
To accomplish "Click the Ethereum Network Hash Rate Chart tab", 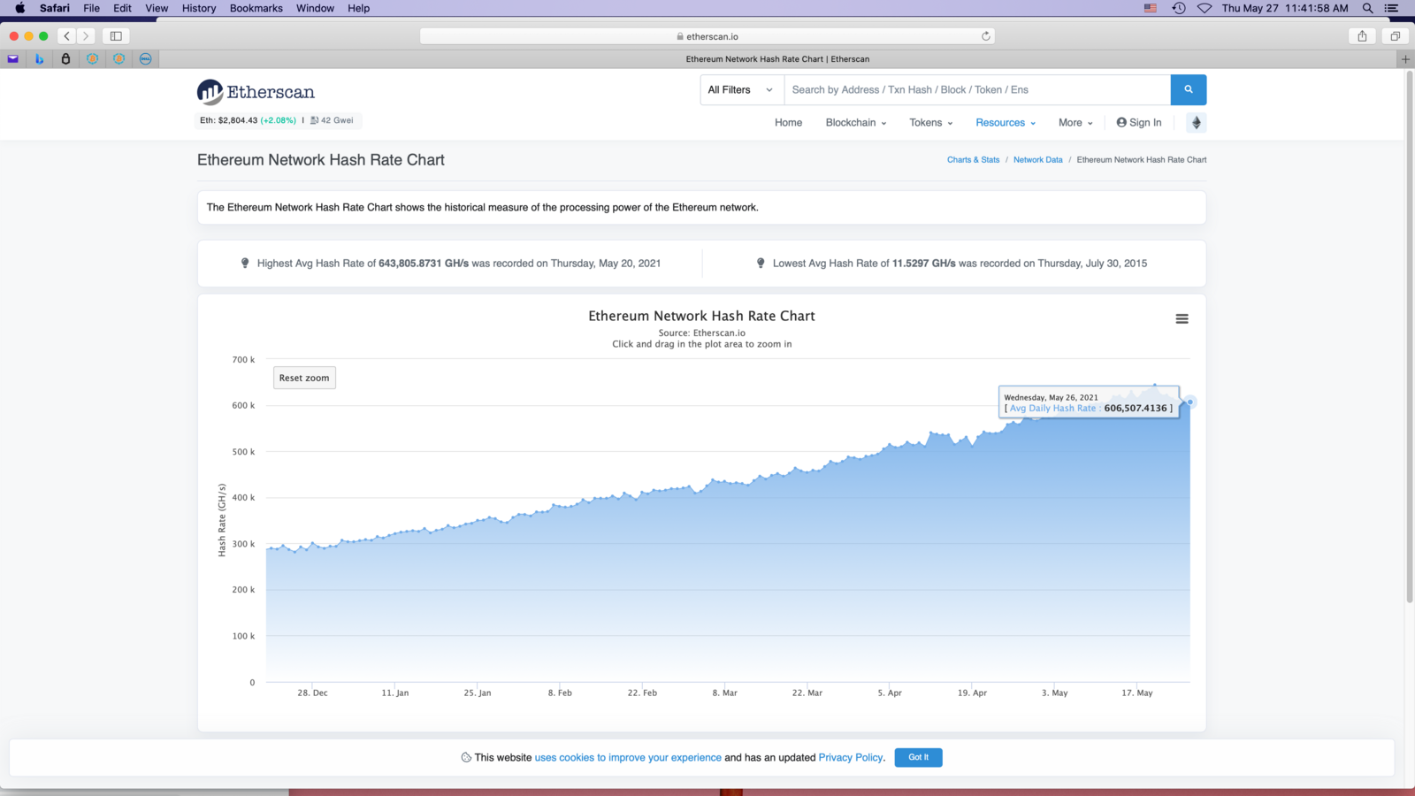I will click(x=777, y=59).
